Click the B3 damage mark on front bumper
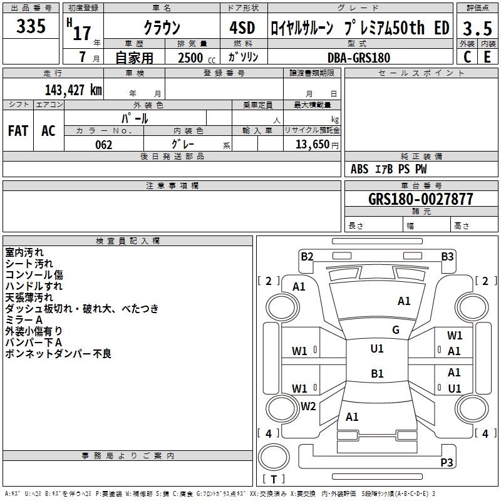 (447, 256)
